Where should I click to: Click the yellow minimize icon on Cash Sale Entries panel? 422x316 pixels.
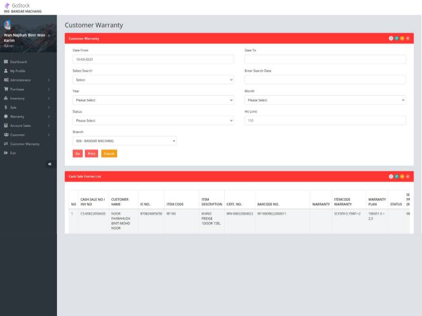(402, 176)
